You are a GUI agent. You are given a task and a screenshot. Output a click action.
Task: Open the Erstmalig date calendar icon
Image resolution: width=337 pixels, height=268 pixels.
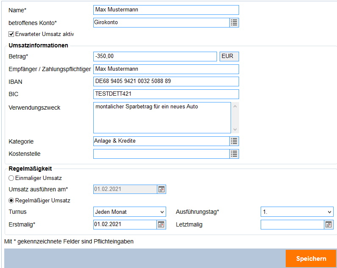click(x=161, y=224)
